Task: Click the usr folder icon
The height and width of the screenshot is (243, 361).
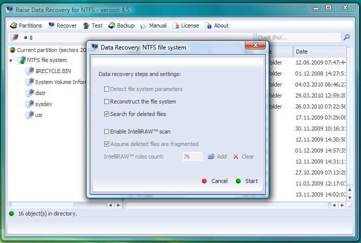Action: (30, 115)
